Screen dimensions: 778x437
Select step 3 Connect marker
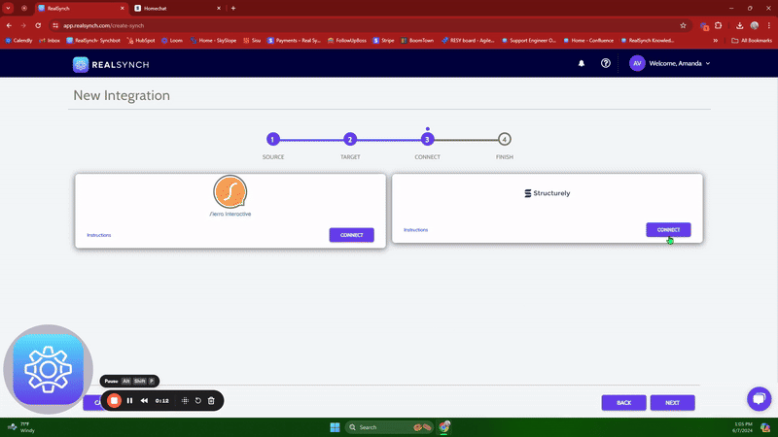(427, 139)
